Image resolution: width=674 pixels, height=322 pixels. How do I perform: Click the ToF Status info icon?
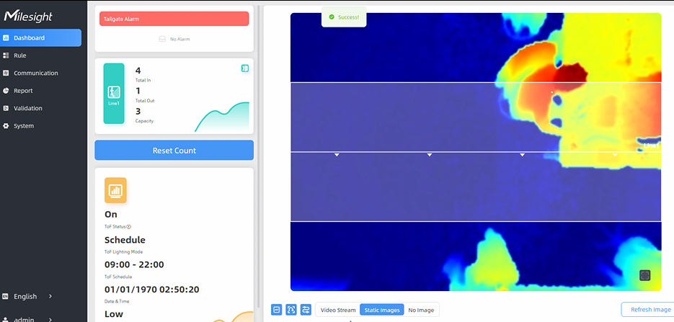129,226
